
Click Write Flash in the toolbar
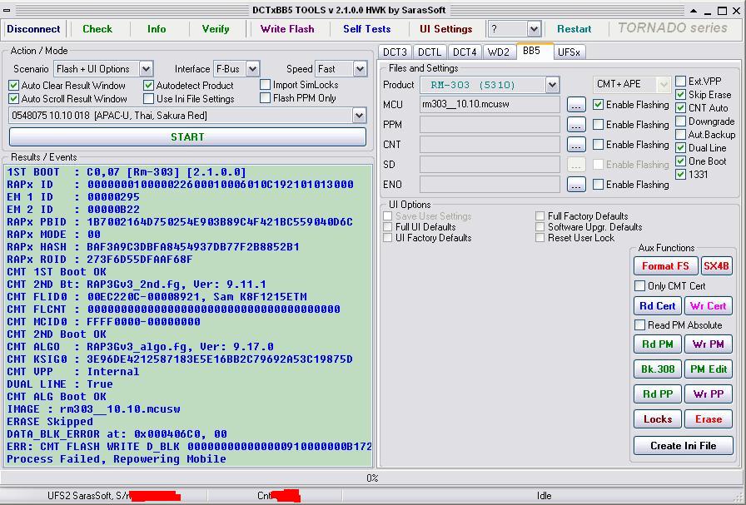[x=287, y=29]
